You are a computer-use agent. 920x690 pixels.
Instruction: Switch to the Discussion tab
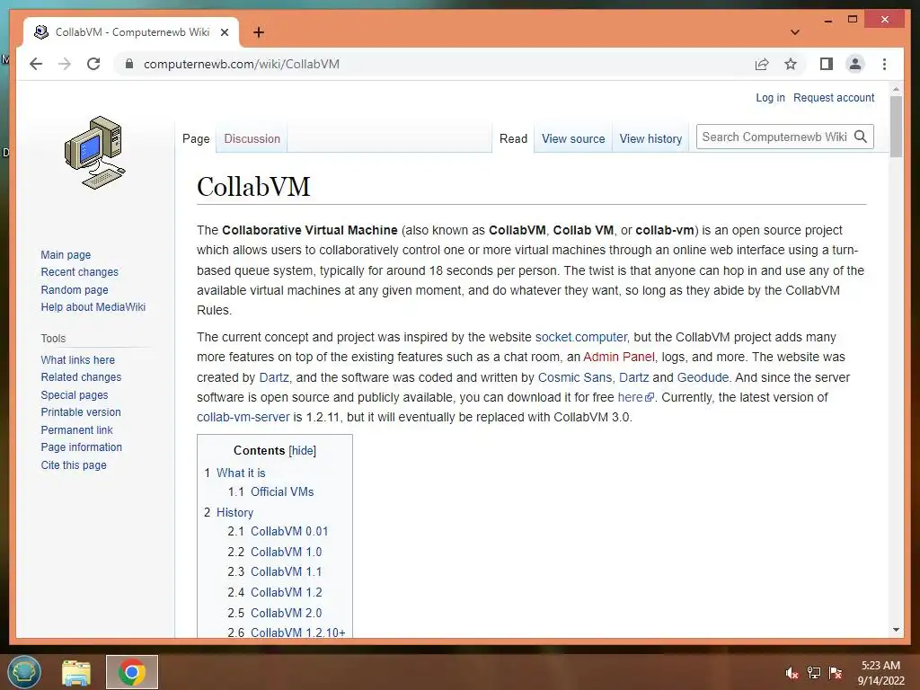click(x=252, y=138)
